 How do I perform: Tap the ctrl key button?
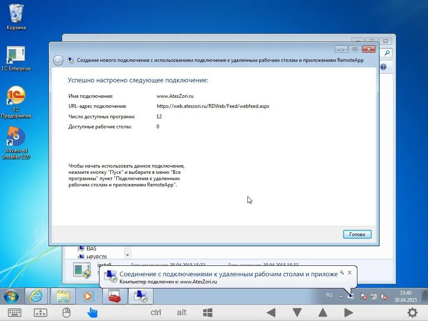(x=156, y=312)
